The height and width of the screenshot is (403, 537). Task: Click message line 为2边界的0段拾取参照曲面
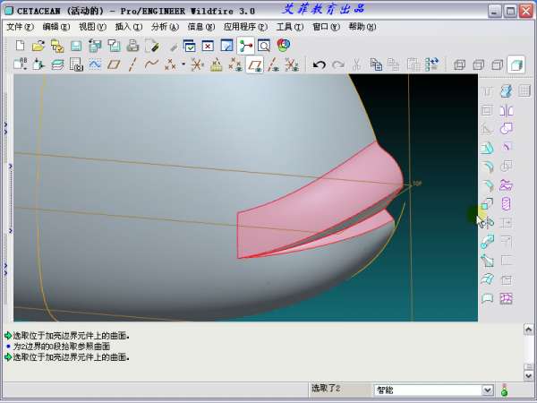coord(62,347)
